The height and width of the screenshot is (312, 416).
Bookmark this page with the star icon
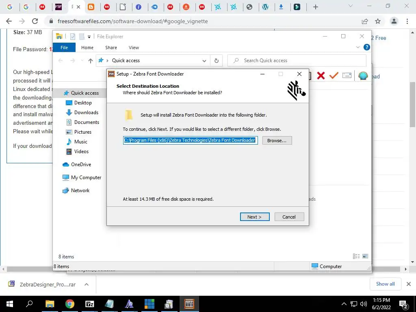pyautogui.click(x=378, y=21)
